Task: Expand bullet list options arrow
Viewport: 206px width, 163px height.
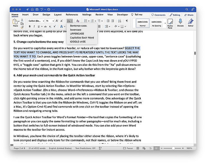Action: click(x=89, y=21)
